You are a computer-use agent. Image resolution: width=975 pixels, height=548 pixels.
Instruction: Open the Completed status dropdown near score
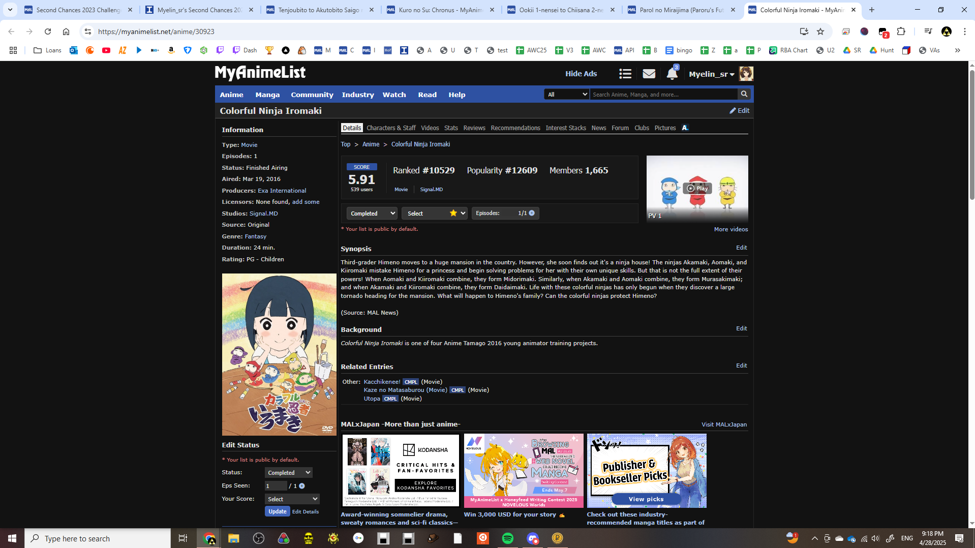(372, 214)
